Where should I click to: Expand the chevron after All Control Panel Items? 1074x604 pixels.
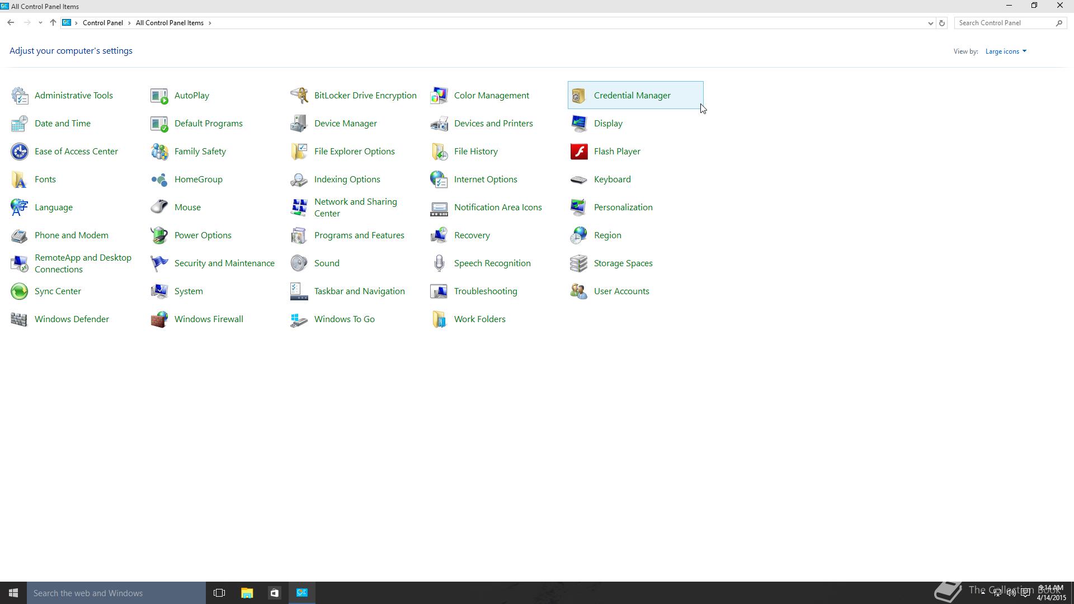(210, 23)
